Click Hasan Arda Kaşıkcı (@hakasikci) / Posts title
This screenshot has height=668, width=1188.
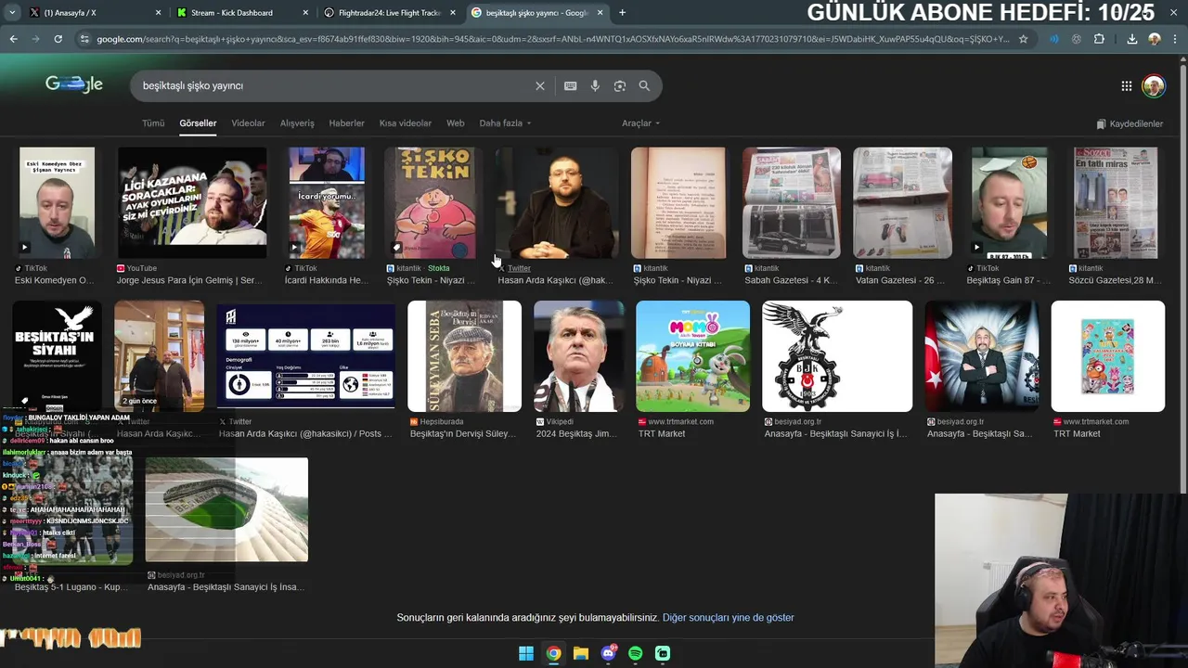pyautogui.click(x=305, y=433)
